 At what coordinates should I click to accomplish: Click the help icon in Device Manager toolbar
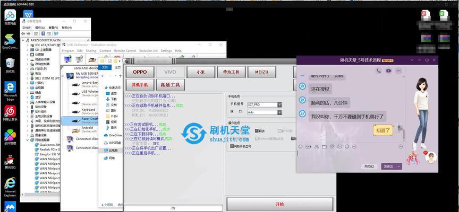[43, 33]
